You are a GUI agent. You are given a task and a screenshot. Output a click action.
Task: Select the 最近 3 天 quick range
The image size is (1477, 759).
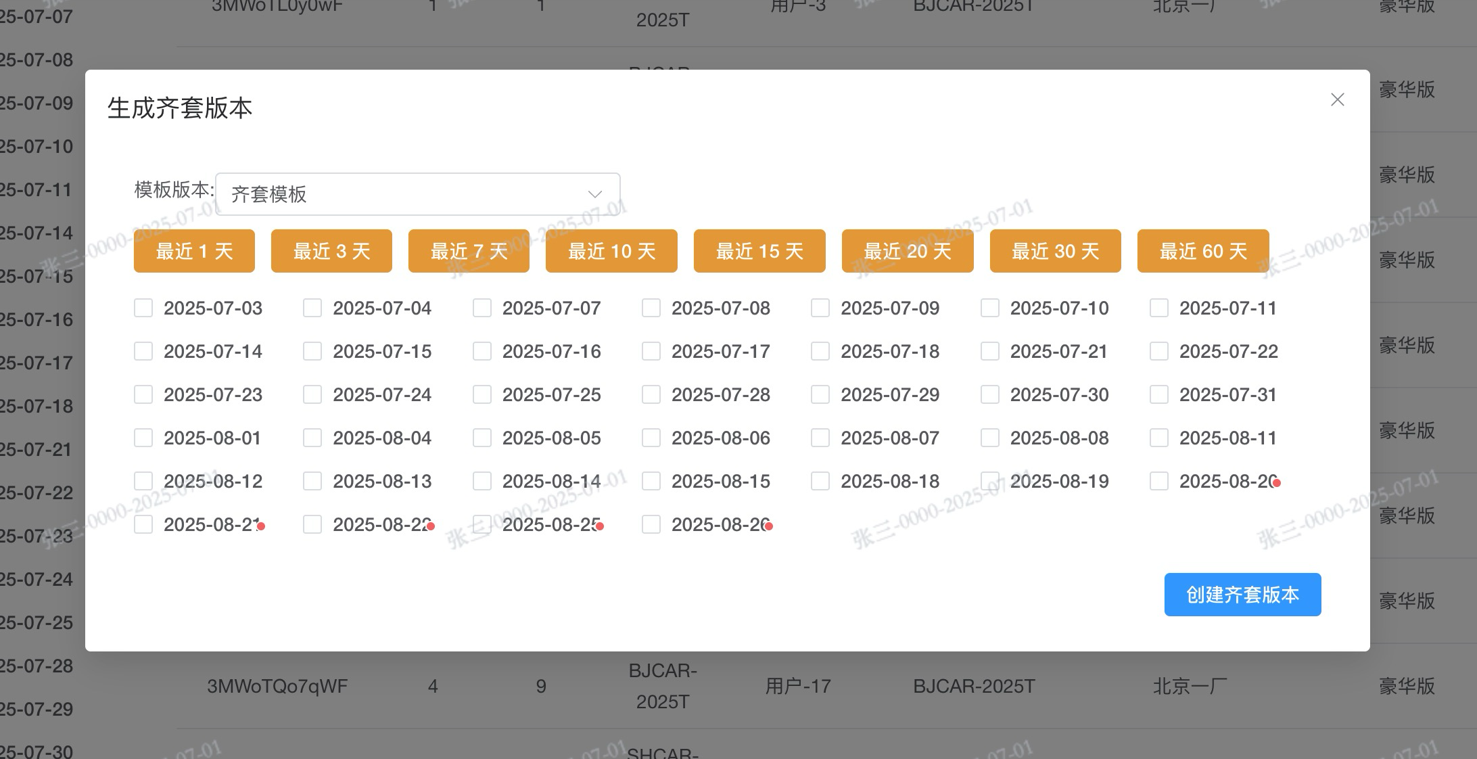(331, 251)
